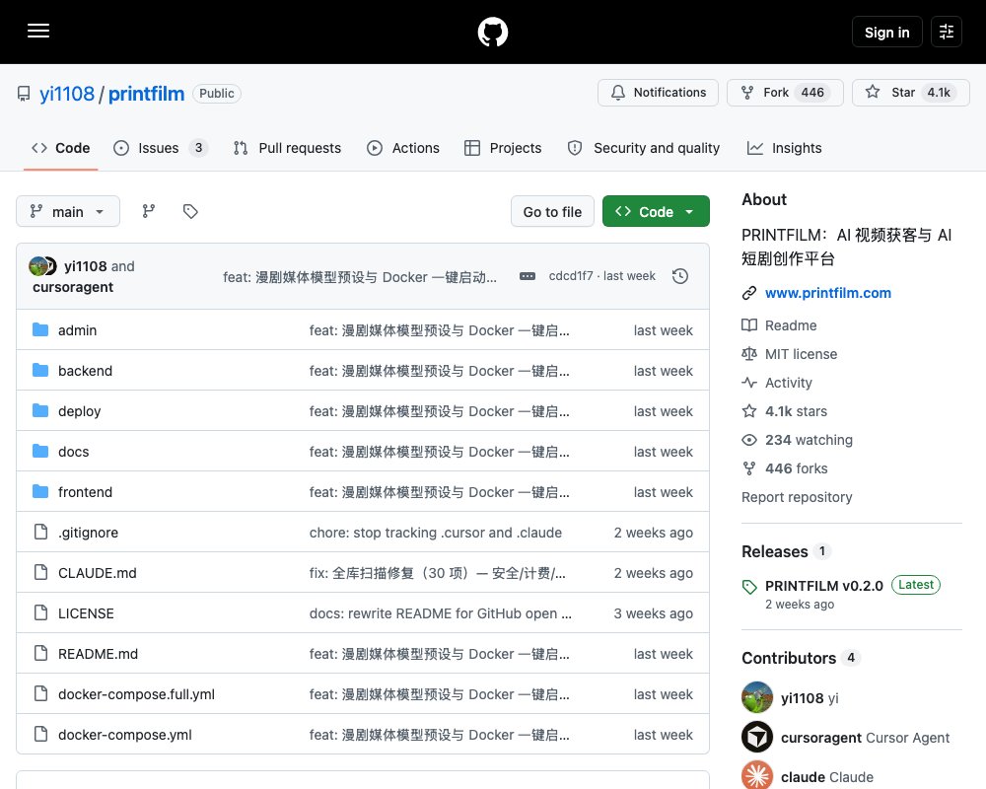Open the main branch dropdown
The image size is (986, 789).
point(68,211)
